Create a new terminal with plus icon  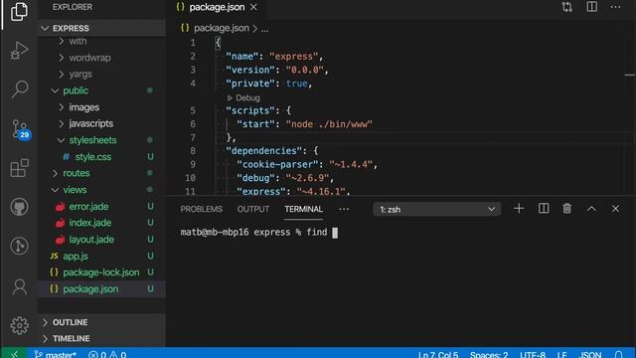pyautogui.click(x=519, y=209)
